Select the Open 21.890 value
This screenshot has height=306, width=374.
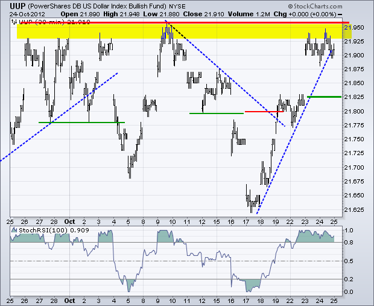[80, 14]
